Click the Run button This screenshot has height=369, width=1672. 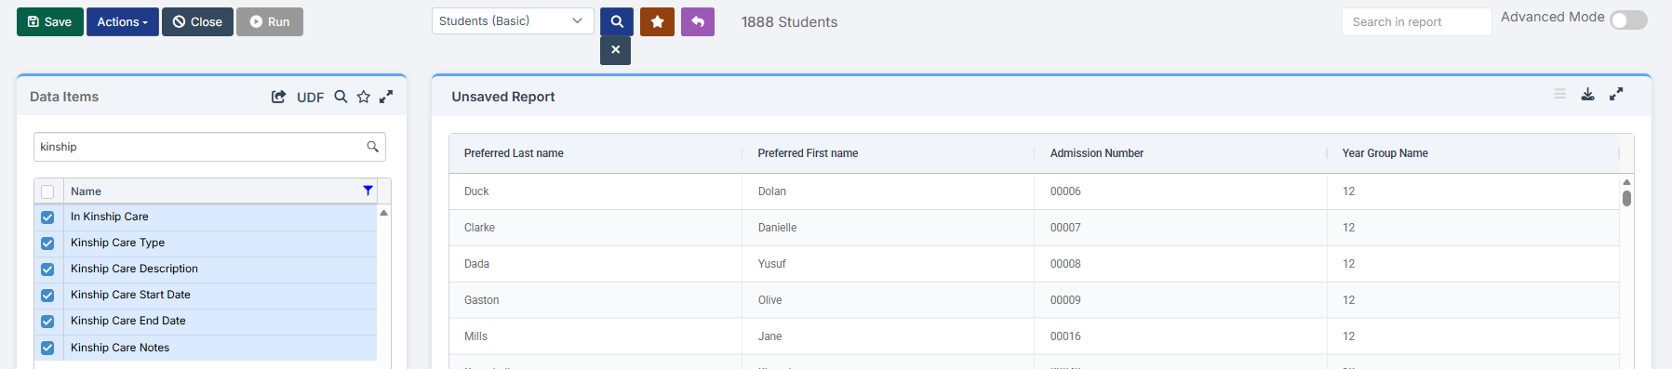270,21
